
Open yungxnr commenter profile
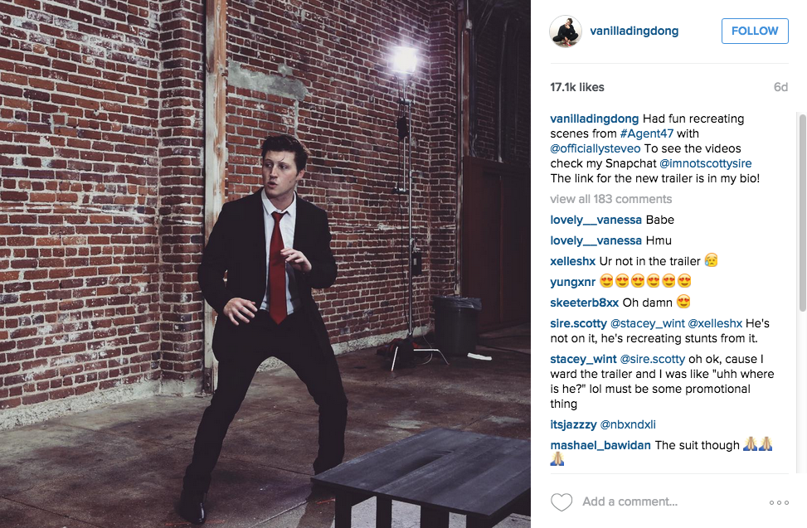[571, 282]
